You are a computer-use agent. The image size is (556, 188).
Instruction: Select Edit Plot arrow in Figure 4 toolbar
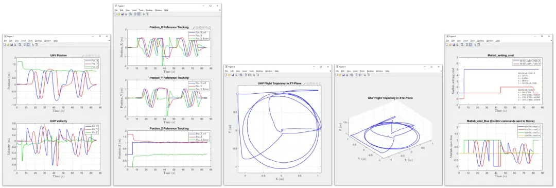(365, 75)
